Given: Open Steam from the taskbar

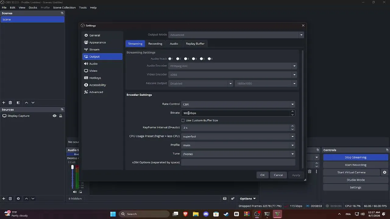Looking at the screenshot, I should [x=226, y=214].
